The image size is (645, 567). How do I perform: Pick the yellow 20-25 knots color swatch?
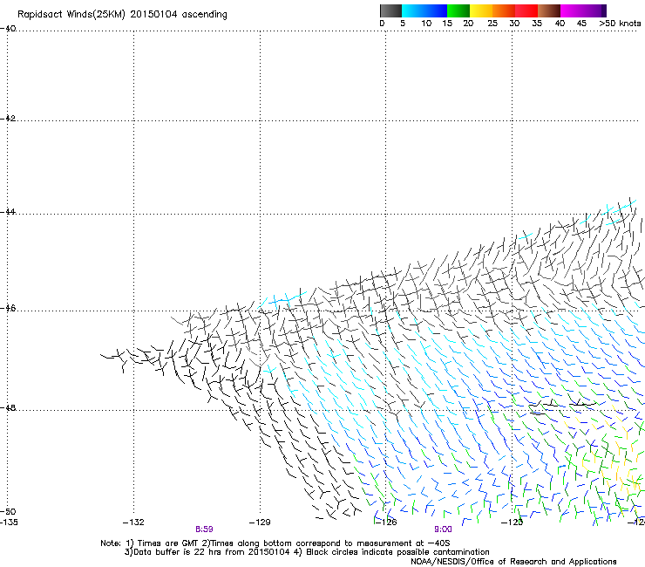[481, 10]
